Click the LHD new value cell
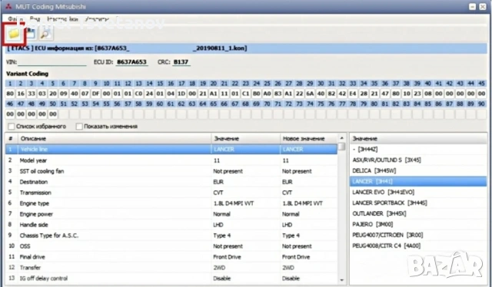This screenshot has width=492, height=287. coord(309,225)
